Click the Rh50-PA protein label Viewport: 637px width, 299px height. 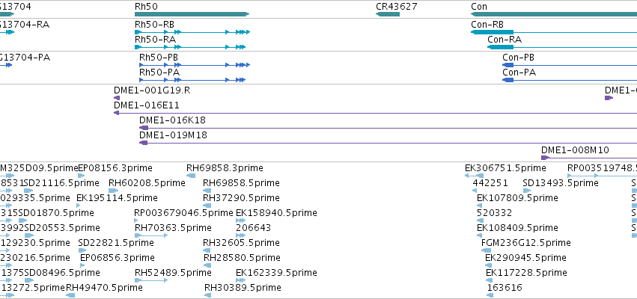pyautogui.click(x=159, y=73)
